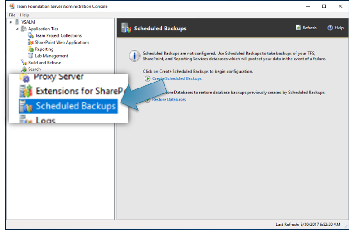
Task: Select Search in the navigation tree
Action: click(34, 69)
